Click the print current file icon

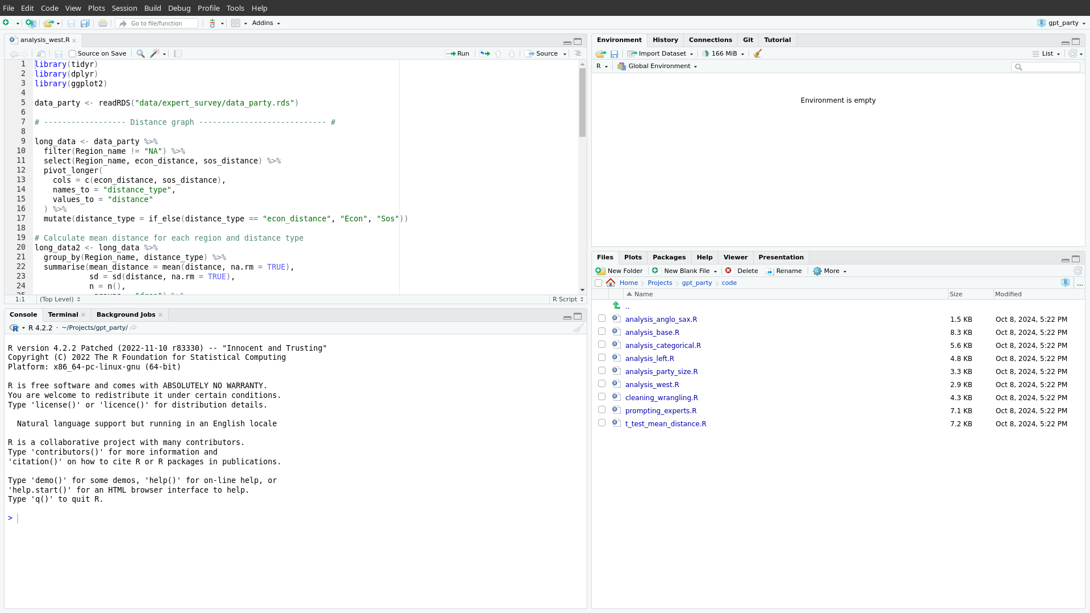point(102,23)
